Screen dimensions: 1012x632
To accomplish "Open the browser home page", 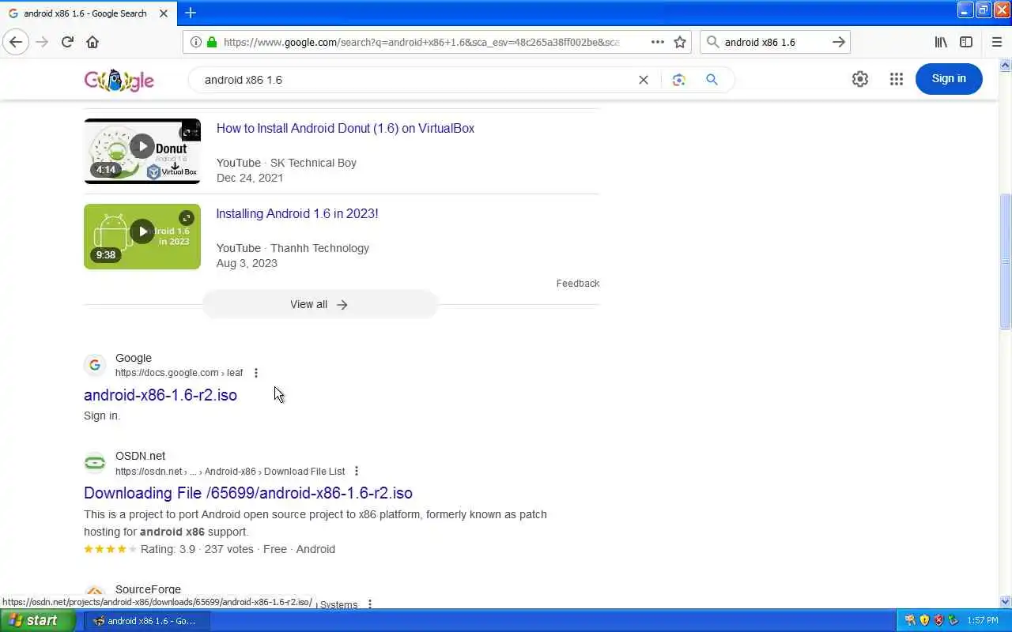I will pos(93,42).
